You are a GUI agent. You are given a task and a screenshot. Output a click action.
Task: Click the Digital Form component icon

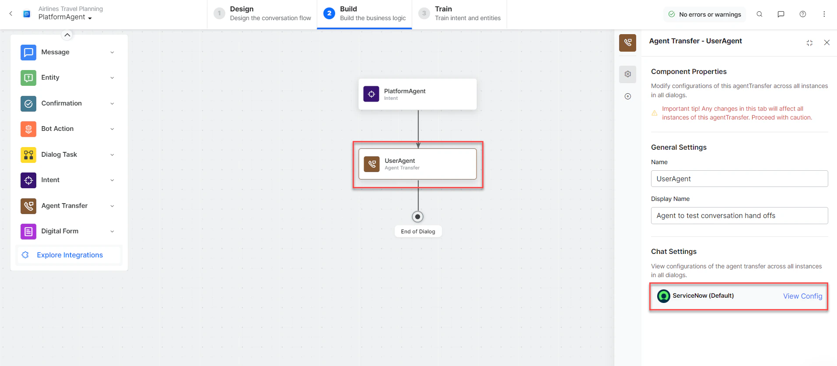(28, 231)
